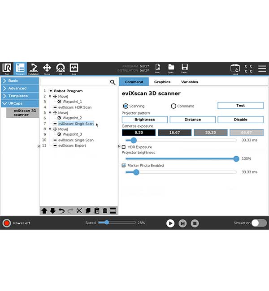The width and height of the screenshot is (269, 291).
Task: Set exposure to 8.33 preset
Action: coord(139,133)
